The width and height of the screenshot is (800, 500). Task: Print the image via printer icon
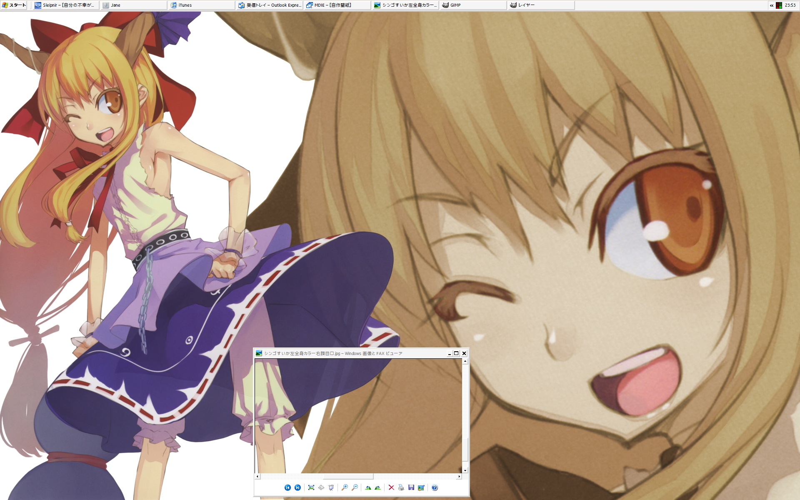tap(401, 487)
